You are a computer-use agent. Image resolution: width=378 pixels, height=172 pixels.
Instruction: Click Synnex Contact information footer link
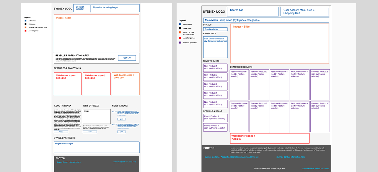pyautogui.click(x=291, y=157)
